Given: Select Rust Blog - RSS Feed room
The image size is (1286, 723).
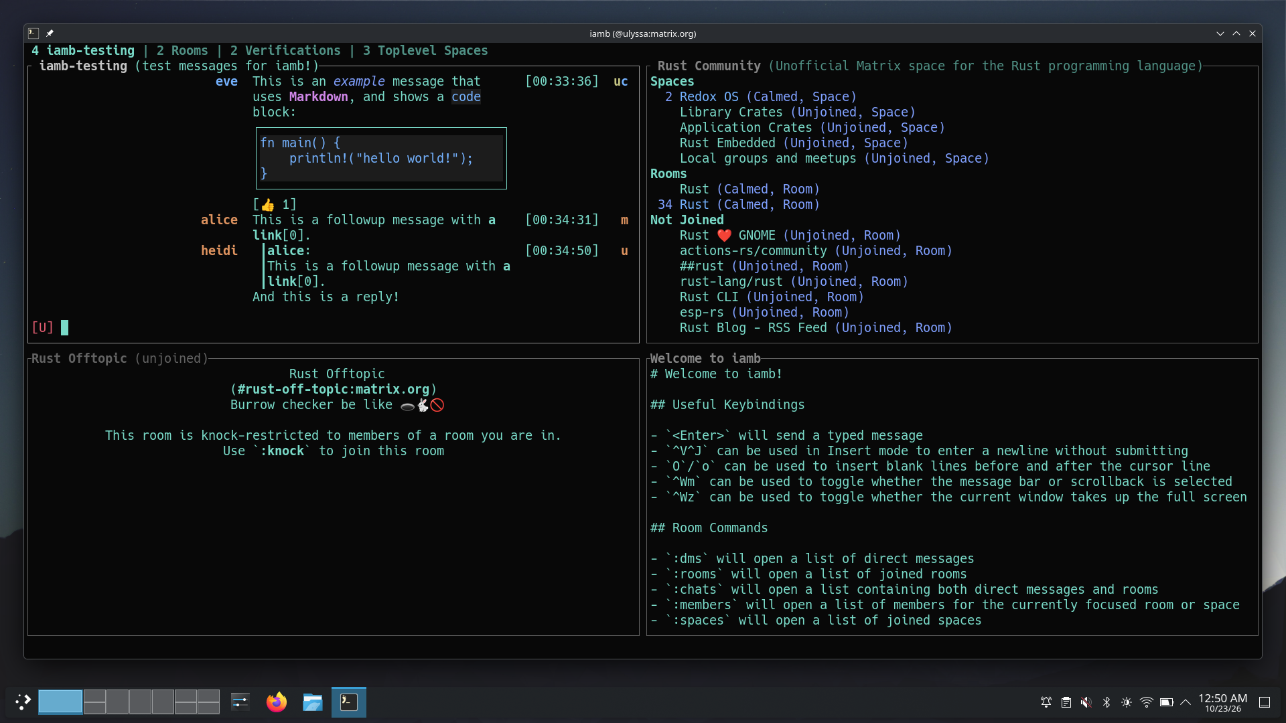Looking at the screenshot, I should pyautogui.click(x=816, y=327).
